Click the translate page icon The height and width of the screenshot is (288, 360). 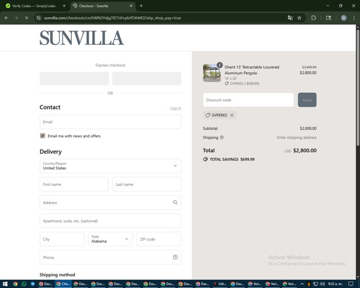290,18
